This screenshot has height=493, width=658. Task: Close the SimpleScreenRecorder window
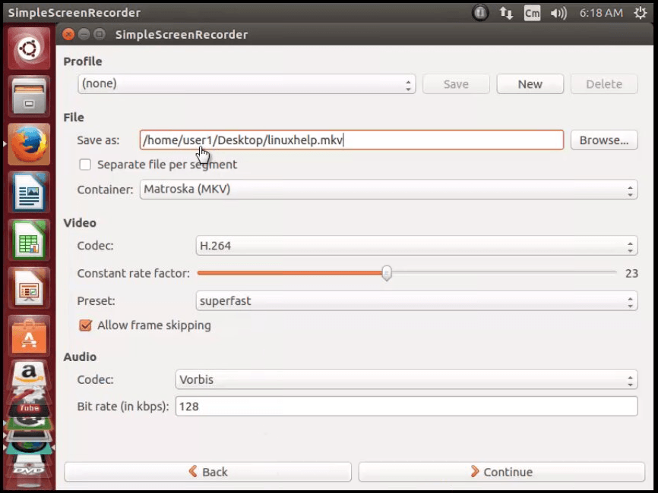pyautogui.click(x=68, y=34)
